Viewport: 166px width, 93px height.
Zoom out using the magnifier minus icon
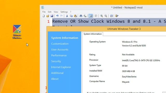(106, 16)
